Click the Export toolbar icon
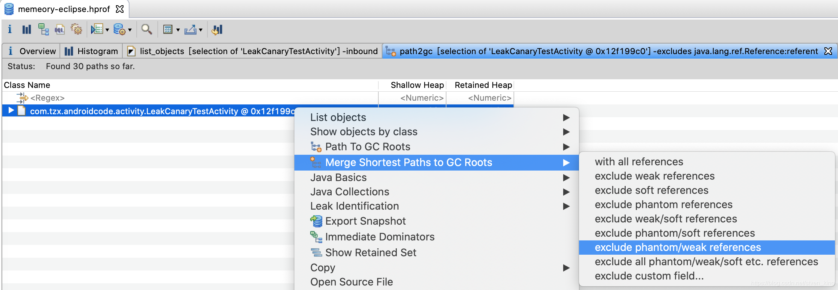This screenshot has width=838, height=290. tap(190, 29)
